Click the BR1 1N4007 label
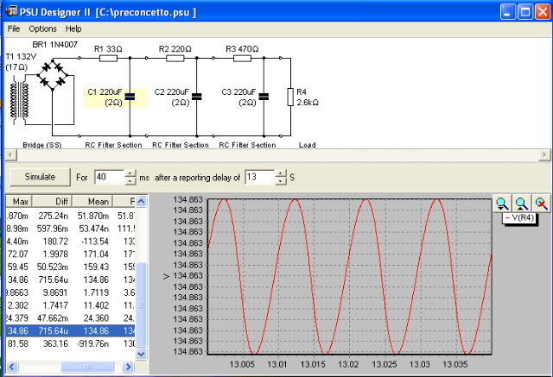Viewport: 553px width, 377px height. 55,45
